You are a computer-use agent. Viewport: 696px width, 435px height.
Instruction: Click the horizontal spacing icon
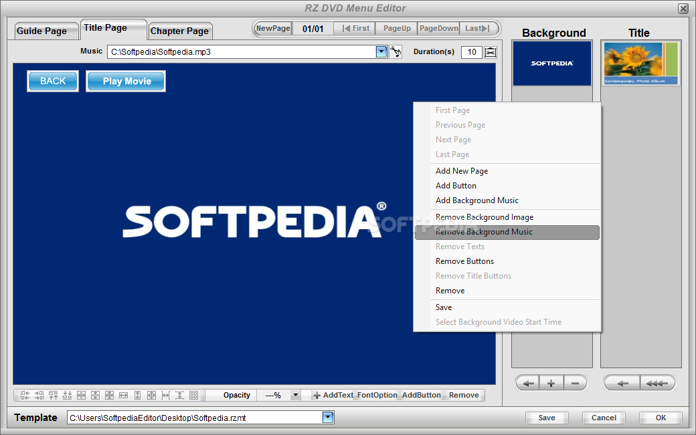pyautogui.click(x=165, y=395)
